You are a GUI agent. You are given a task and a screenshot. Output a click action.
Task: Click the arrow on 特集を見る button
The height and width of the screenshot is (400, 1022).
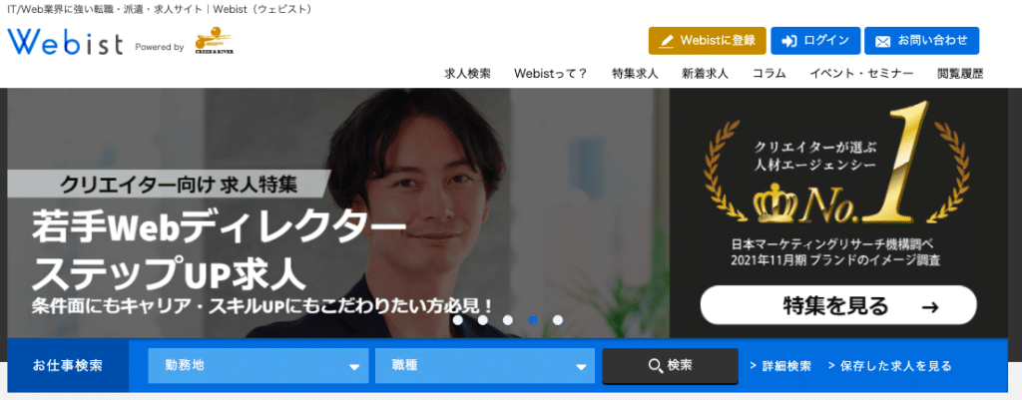pos(931,307)
